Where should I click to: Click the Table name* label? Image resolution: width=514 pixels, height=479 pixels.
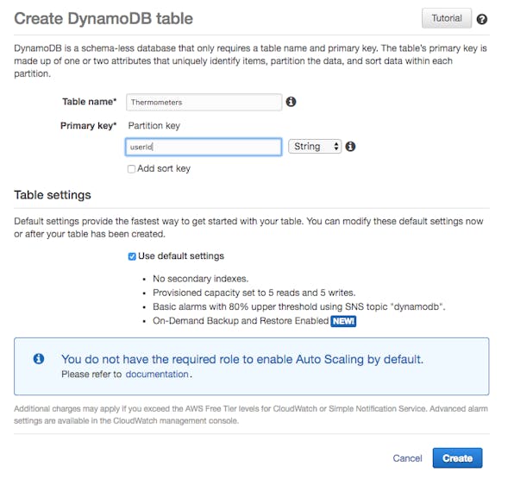90,102
